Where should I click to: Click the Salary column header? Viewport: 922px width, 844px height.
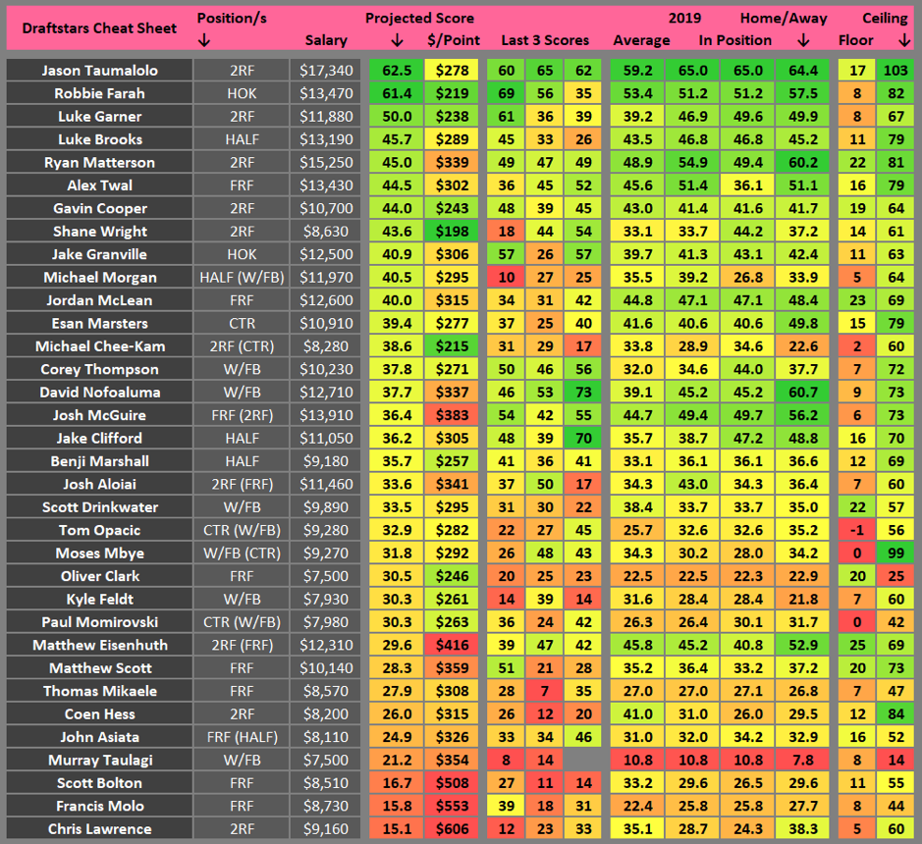pyautogui.click(x=326, y=40)
